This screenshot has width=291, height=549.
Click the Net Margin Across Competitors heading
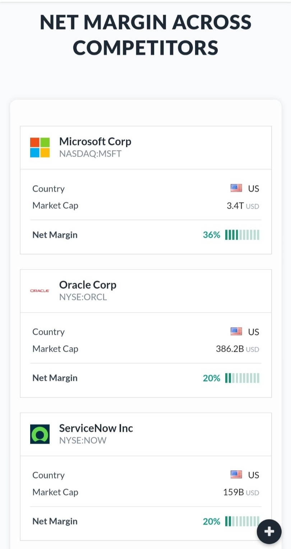coord(145,35)
